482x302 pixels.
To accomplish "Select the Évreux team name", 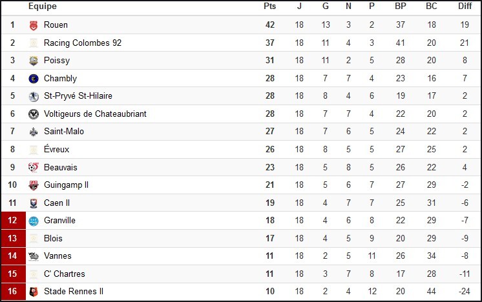I will point(56,150).
